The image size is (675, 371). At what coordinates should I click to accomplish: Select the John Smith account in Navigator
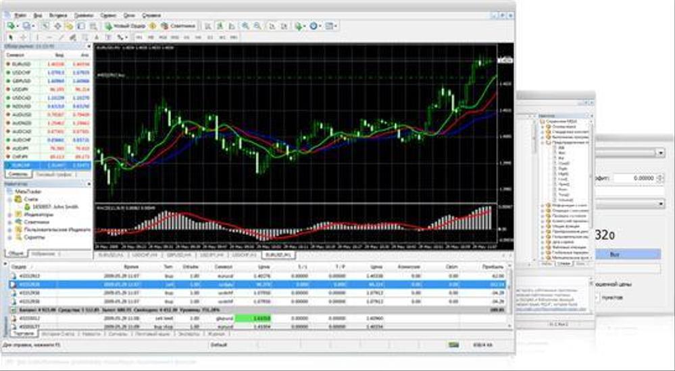click(x=55, y=207)
